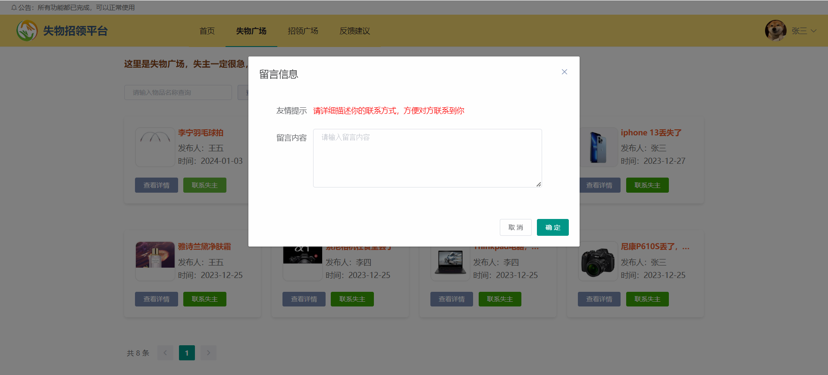Screen dimensions: 828x375
Task: Select the 失物广场 nav tab
Action: click(251, 31)
